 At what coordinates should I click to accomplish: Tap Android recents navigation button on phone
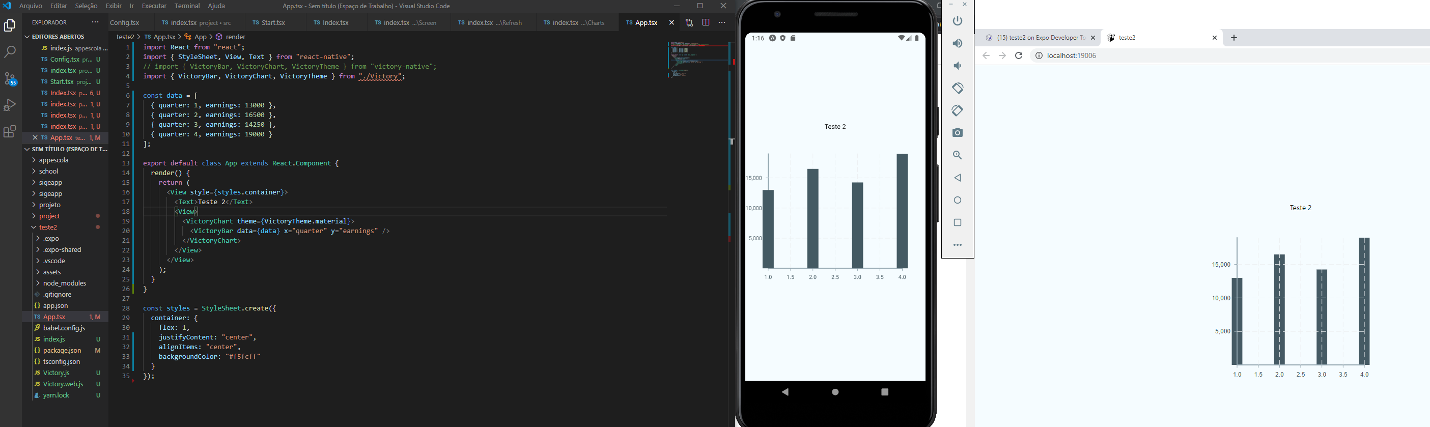click(885, 392)
